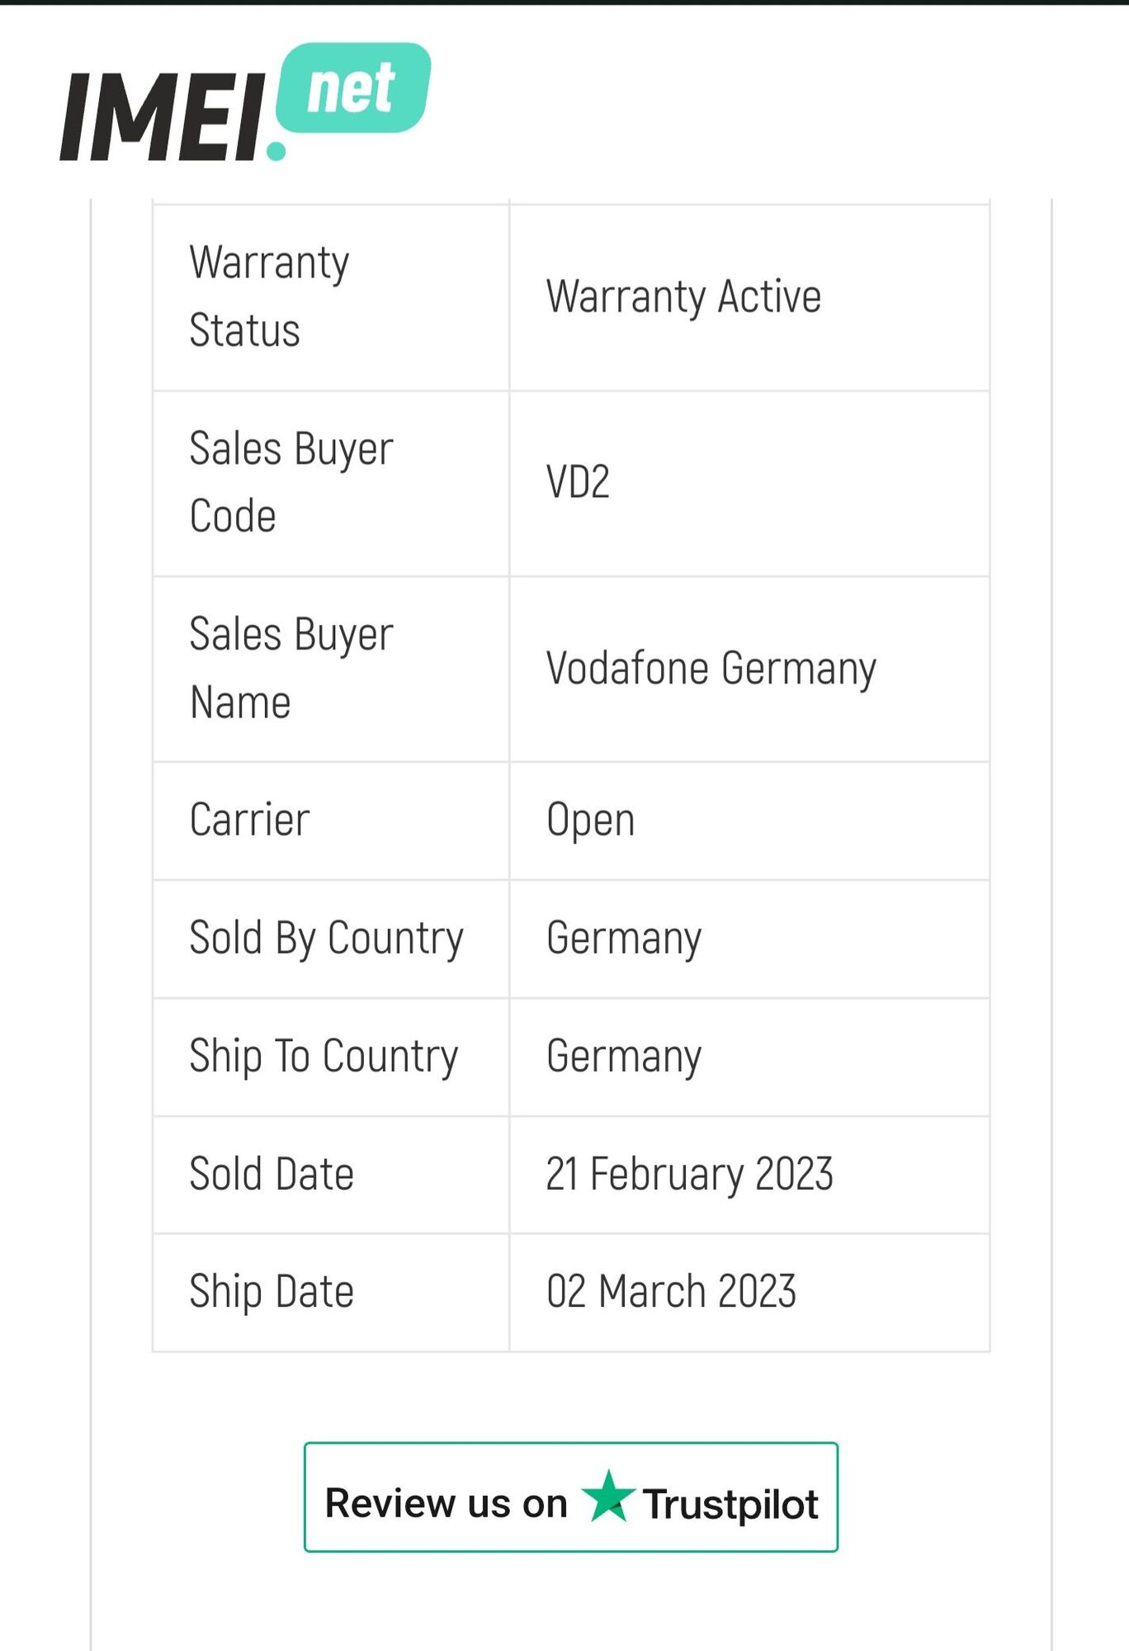The image size is (1129, 1651).
Task: Click the Sales Buyer Code label
Action: (291, 482)
